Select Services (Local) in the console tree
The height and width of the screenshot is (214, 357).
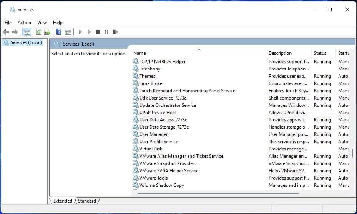pyautogui.click(x=26, y=42)
